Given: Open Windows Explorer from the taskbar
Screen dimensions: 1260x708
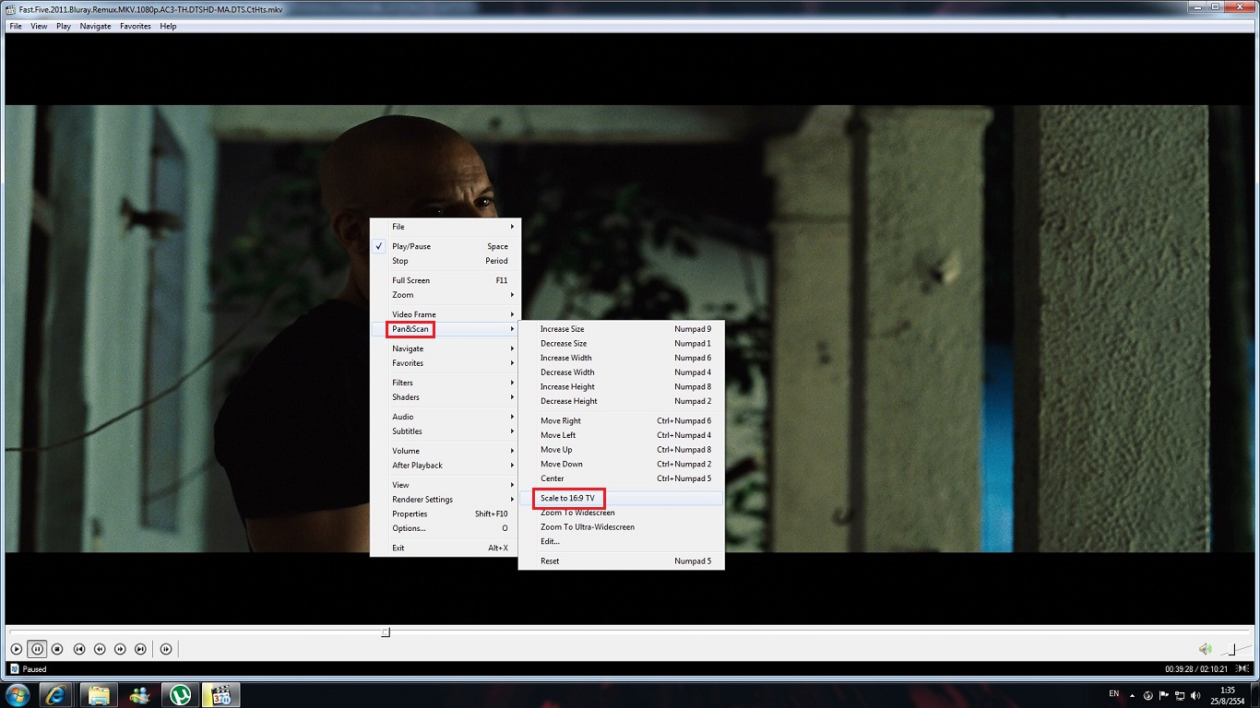Looking at the screenshot, I should (100, 694).
